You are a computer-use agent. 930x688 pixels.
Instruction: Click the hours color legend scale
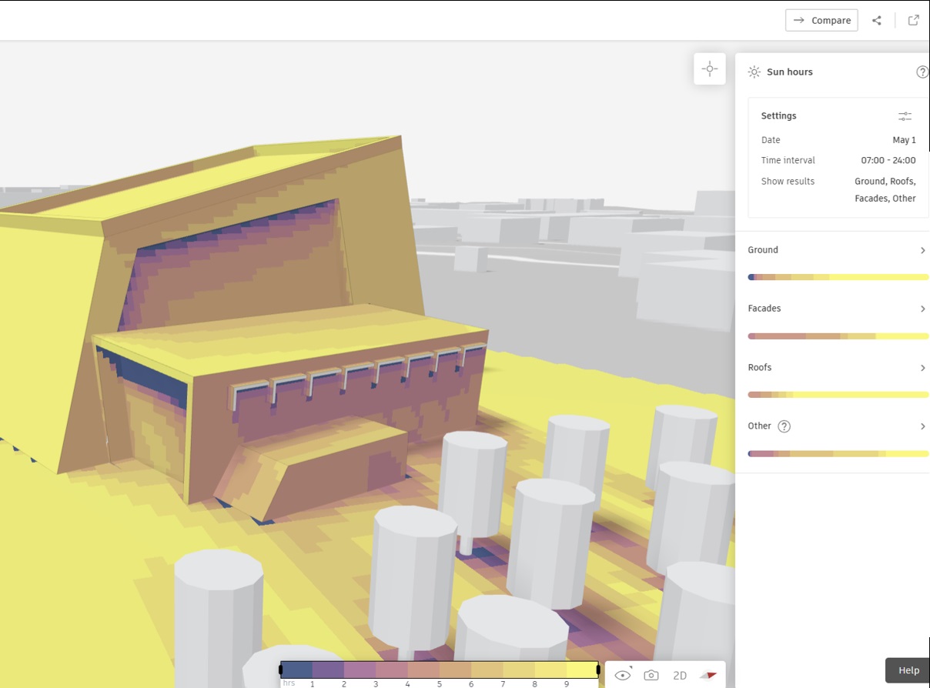(440, 669)
